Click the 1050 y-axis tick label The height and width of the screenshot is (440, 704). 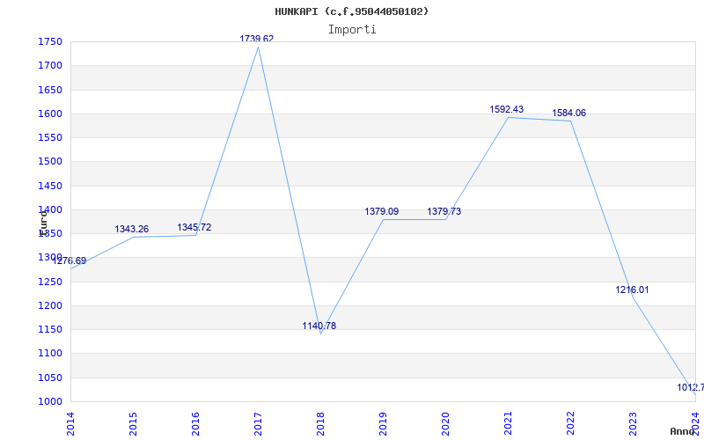(50, 378)
